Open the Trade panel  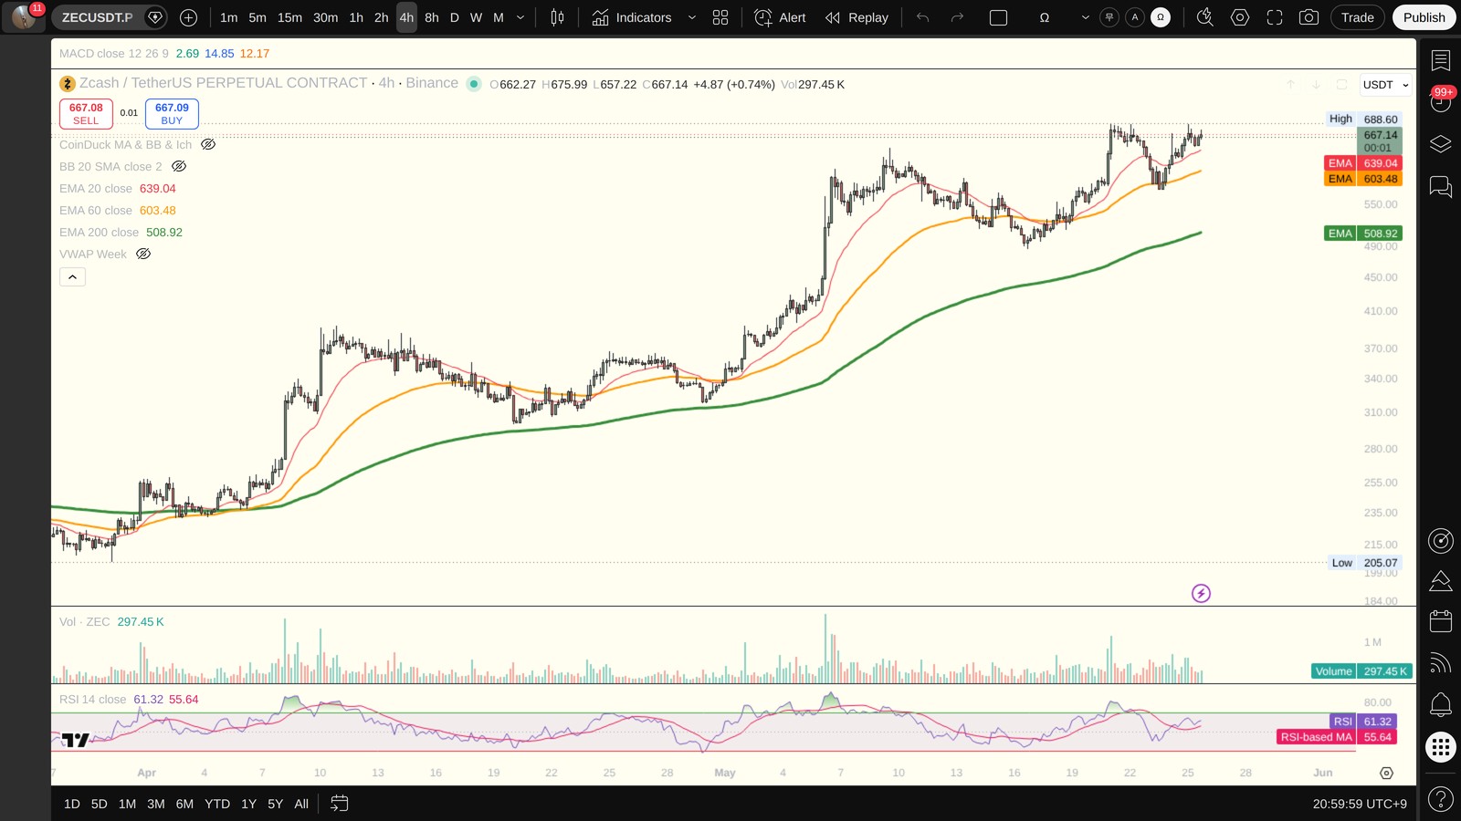[x=1357, y=17]
